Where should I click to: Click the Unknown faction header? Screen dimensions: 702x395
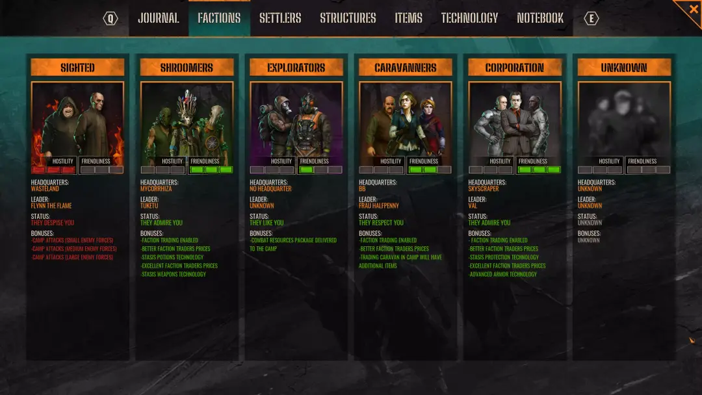click(624, 68)
